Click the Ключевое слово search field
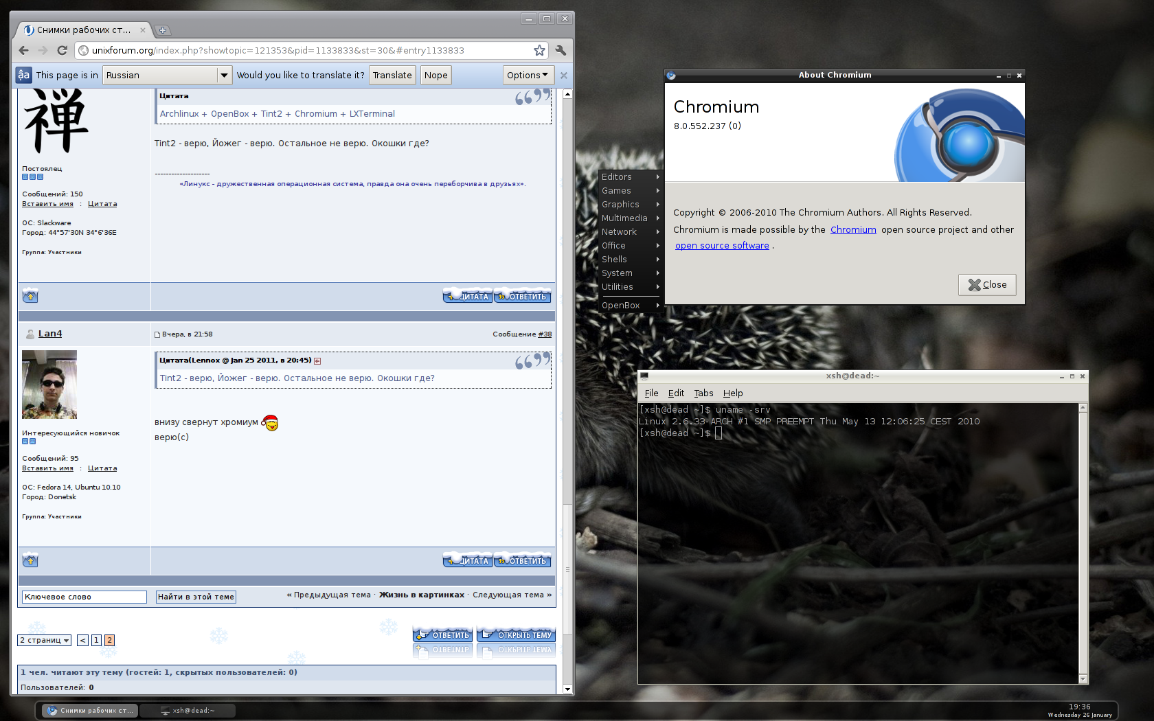The height and width of the screenshot is (721, 1154). point(84,597)
